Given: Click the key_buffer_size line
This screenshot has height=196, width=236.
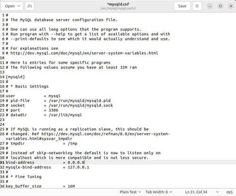Looking at the screenshot, I should pyautogui.click(x=40, y=186).
